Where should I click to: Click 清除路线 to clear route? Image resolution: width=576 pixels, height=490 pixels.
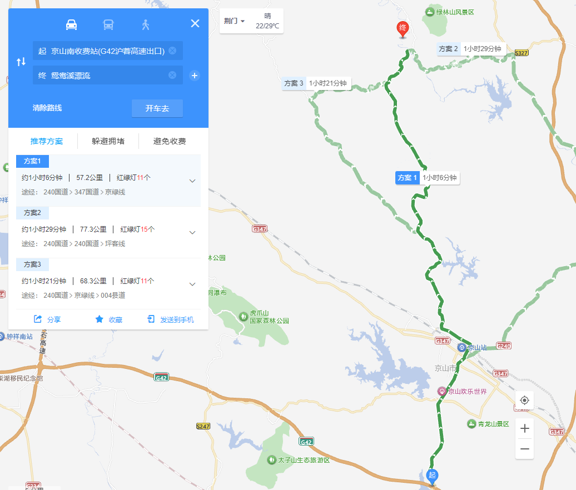tap(47, 108)
